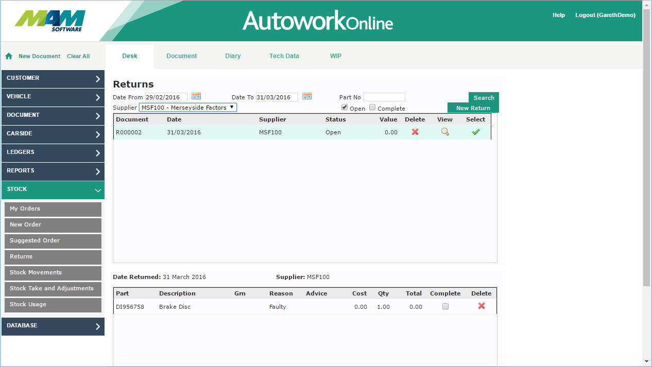Uncheck the Open status checkbox
Viewport: 652px width, 367px height.
pos(345,108)
